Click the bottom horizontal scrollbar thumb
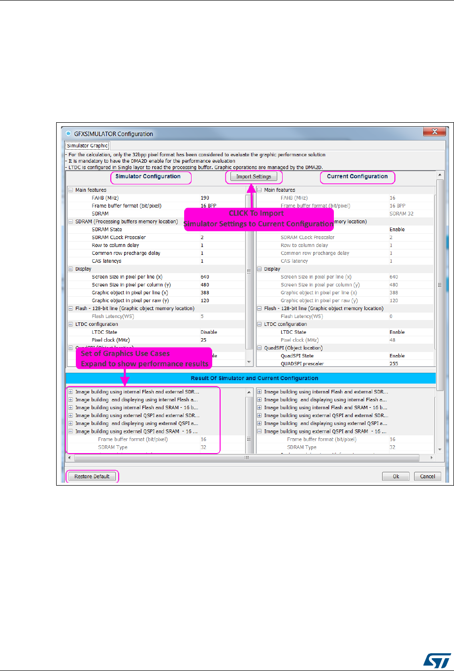Image resolution: width=454 pixels, height=671 pixels. (x=247, y=458)
